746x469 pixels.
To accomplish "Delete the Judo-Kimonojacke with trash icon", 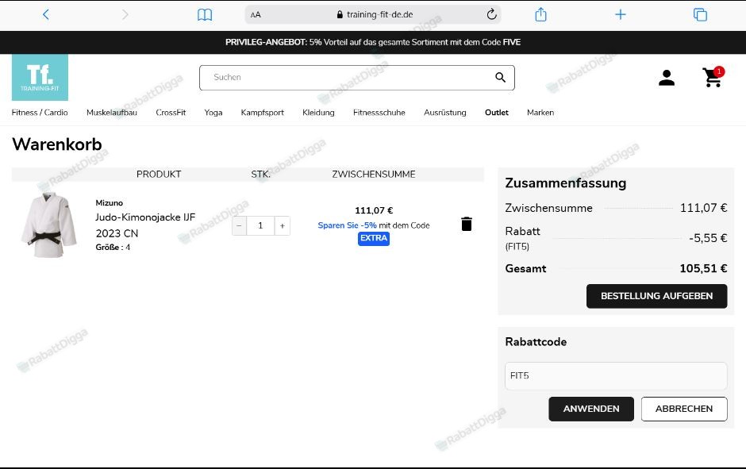I will coord(467,224).
